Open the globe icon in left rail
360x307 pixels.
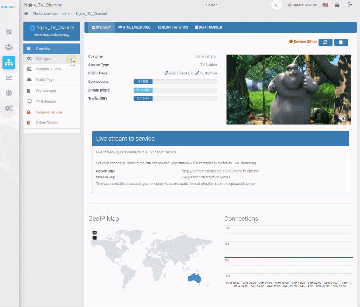(x=9, y=93)
